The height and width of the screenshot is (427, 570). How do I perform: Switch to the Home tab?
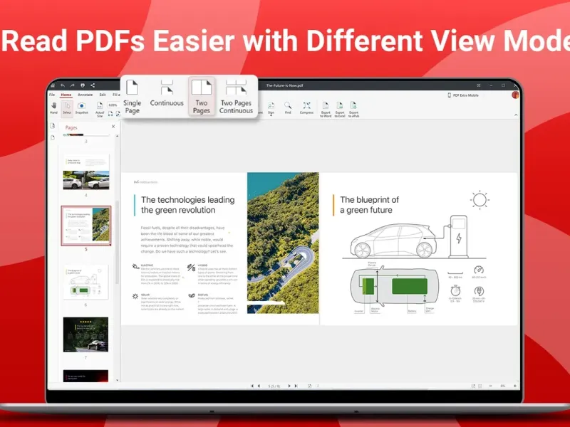(x=66, y=95)
